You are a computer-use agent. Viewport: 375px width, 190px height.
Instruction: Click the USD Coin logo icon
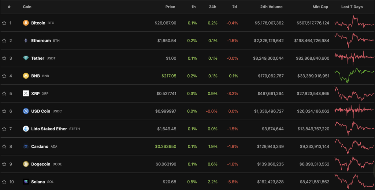click(x=26, y=111)
